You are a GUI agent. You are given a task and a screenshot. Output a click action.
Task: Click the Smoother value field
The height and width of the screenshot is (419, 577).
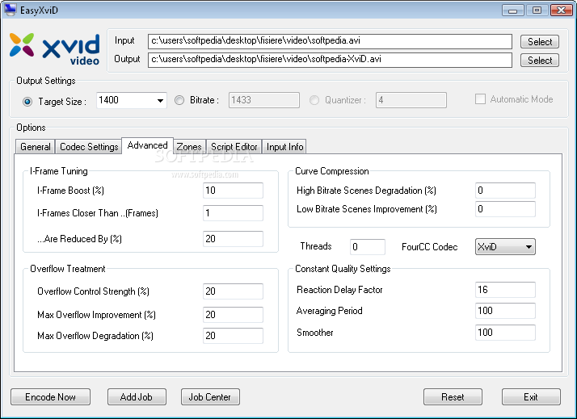click(505, 333)
